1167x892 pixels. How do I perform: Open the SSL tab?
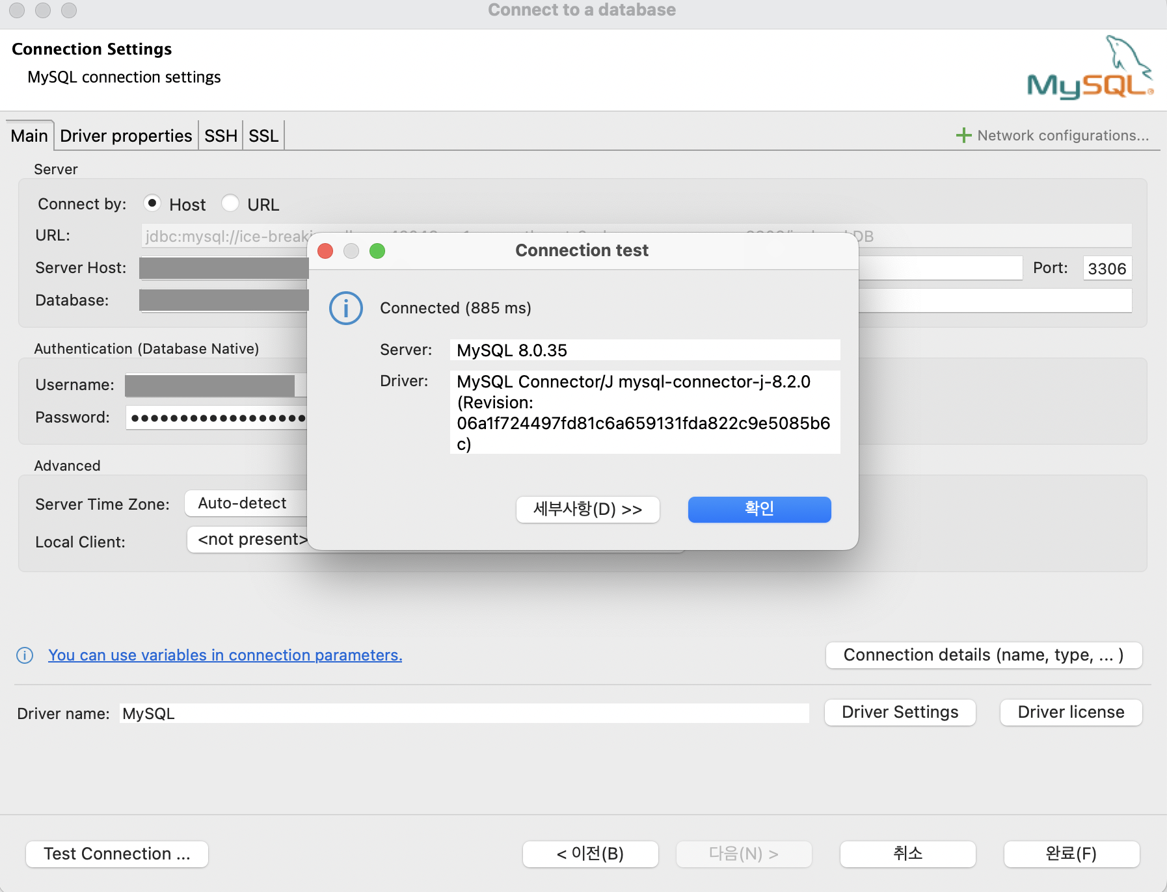pyautogui.click(x=263, y=136)
